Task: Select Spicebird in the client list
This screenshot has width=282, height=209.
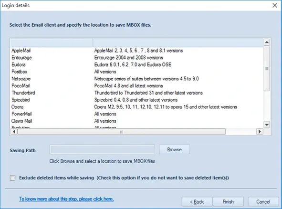Action: point(21,100)
